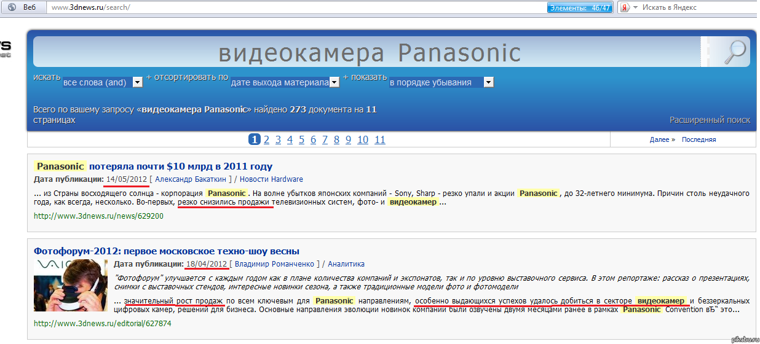Click the search icon right of Yandex field

(x=754, y=7)
